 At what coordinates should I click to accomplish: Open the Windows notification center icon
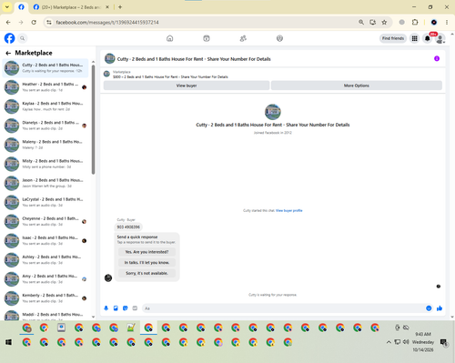[x=444, y=342]
